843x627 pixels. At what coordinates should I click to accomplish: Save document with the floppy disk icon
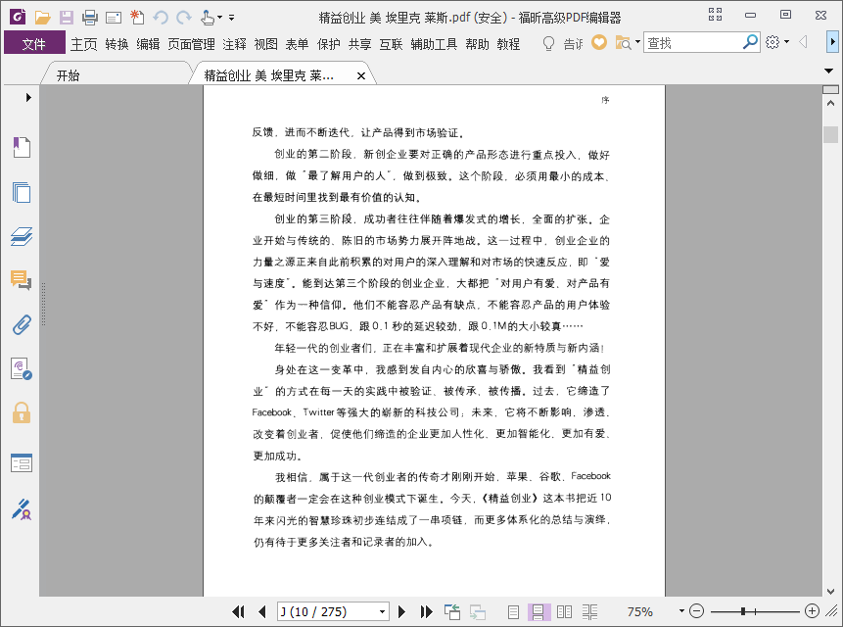[67, 18]
